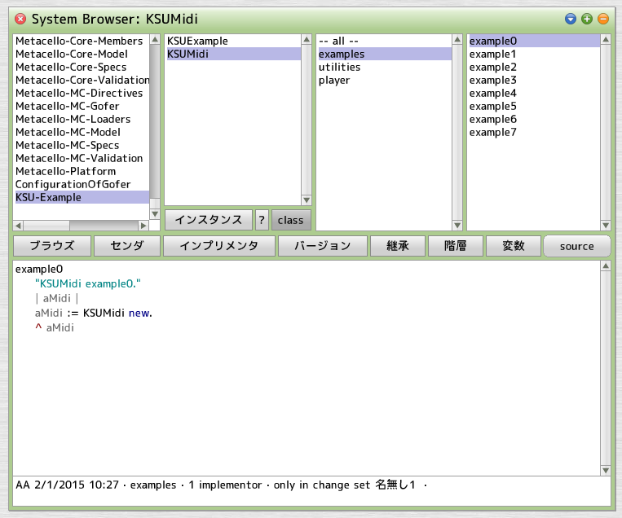Select method example0
The width and height of the screenshot is (622, 518).
(534, 41)
